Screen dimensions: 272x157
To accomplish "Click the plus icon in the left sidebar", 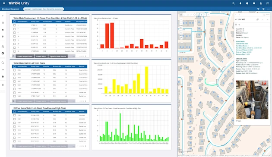I will coord(3,16).
